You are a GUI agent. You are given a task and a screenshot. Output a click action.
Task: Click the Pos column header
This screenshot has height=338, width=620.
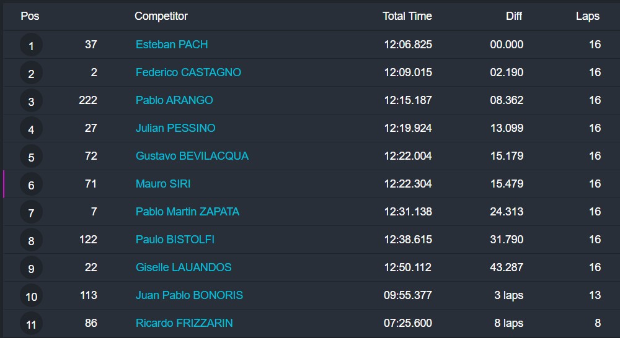30,16
